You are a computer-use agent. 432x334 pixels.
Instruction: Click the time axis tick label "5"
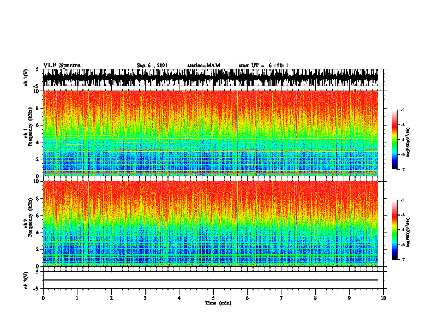click(x=213, y=298)
